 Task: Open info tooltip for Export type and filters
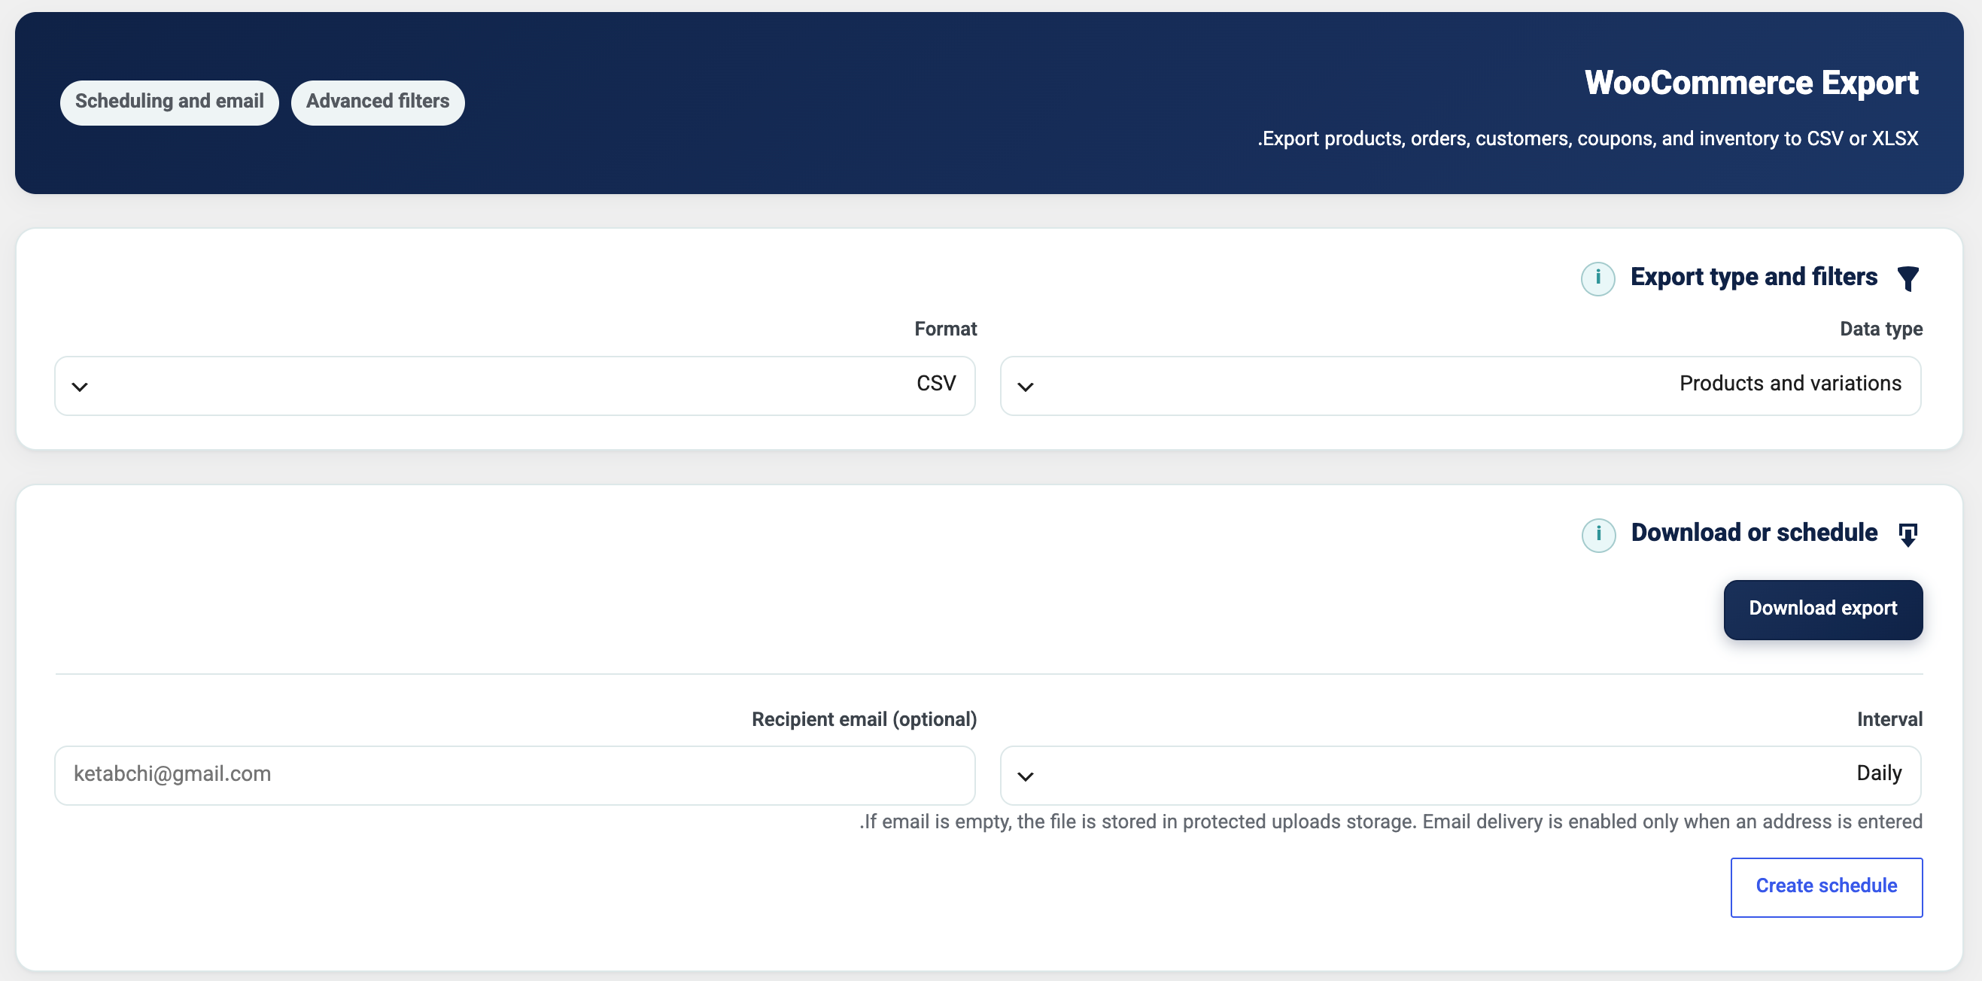tap(1597, 278)
